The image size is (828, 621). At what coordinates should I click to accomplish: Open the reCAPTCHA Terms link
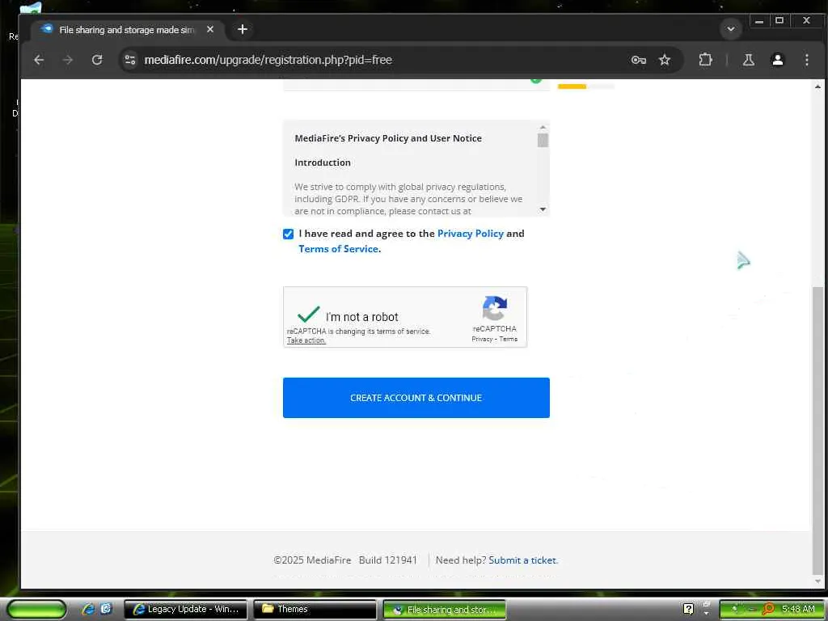[x=509, y=339]
